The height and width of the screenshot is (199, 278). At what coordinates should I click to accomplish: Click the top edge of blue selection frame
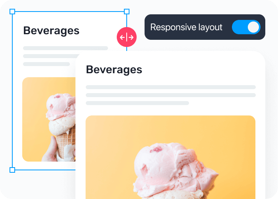point(69,12)
